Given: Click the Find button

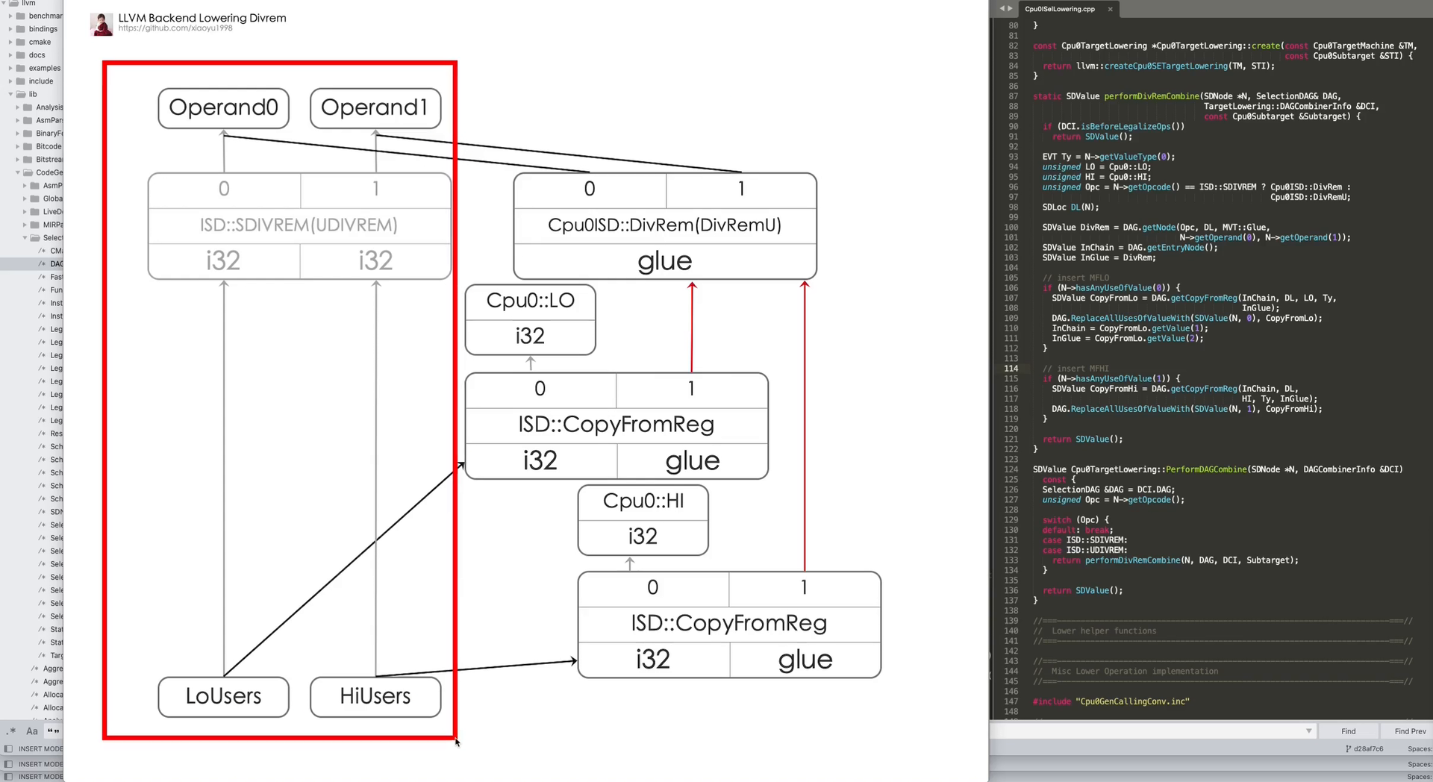Looking at the screenshot, I should pyautogui.click(x=1348, y=731).
